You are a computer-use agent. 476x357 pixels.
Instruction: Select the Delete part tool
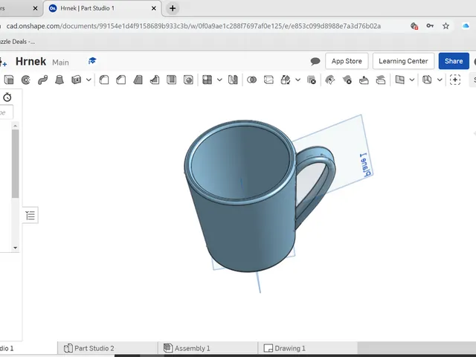point(312,80)
